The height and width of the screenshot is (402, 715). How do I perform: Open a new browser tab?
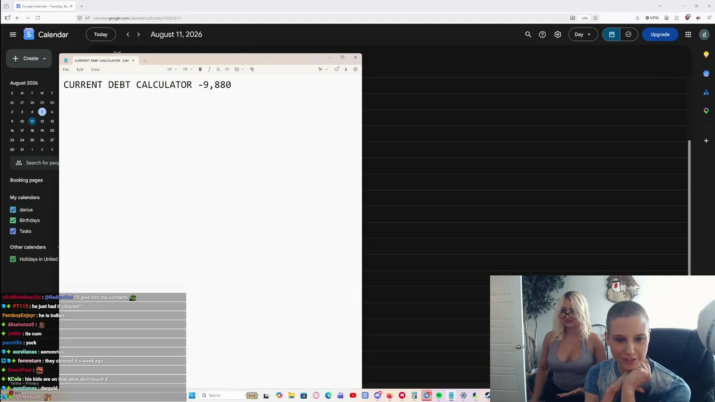click(x=81, y=6)
